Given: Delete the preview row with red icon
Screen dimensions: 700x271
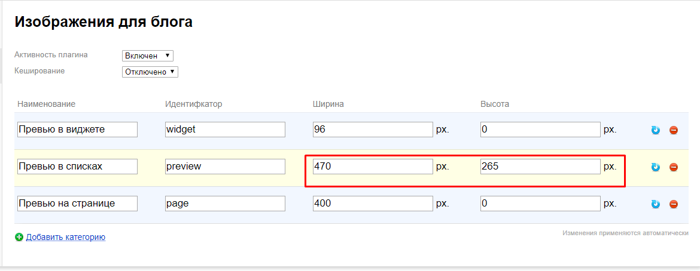Looking at the screenshot, I should click(674, 167).
